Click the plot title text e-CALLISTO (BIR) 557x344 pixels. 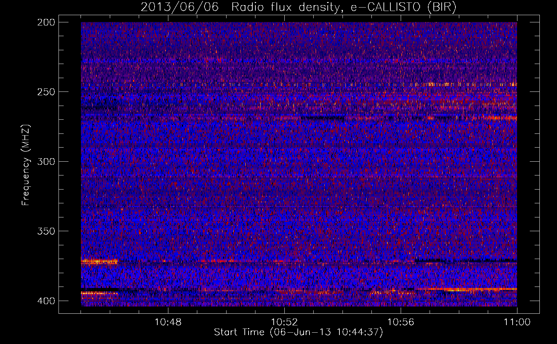click(x=403, y=7)
